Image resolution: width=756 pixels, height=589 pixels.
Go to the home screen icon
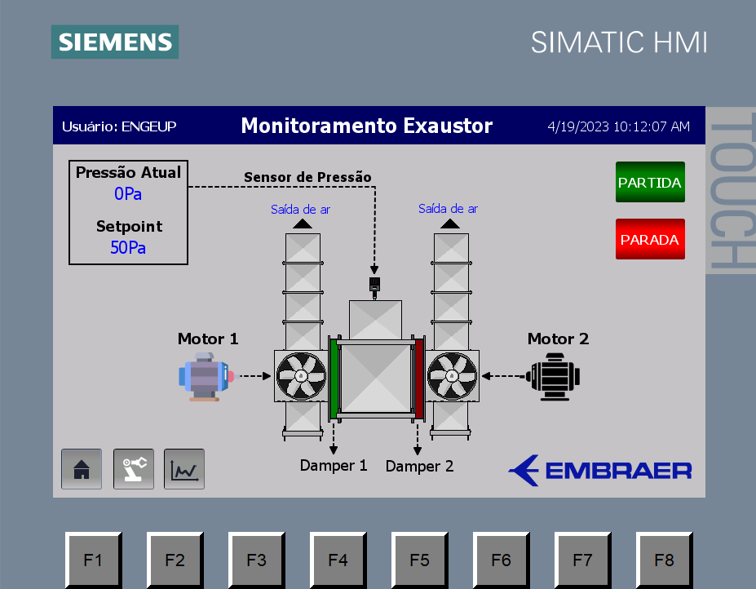pyautogui.click(x=82, y=469)
